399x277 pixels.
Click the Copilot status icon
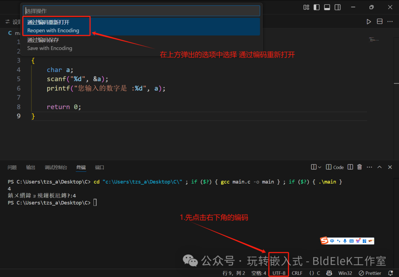coord(329,273)
